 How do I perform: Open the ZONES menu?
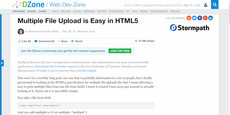[43, 11]
